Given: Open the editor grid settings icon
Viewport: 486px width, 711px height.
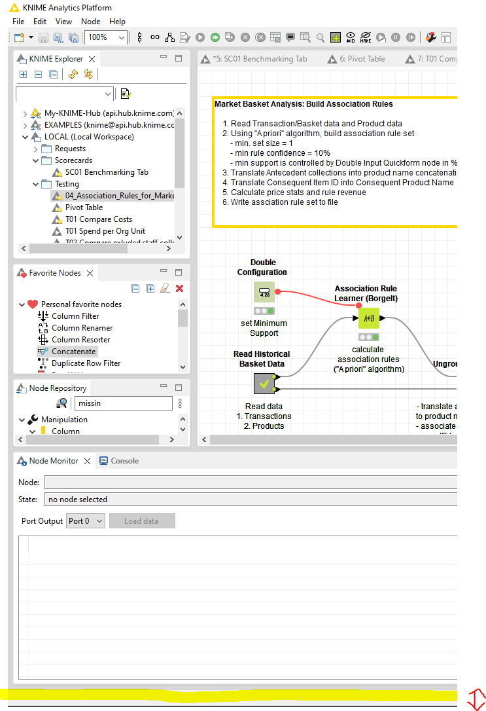Looking at the screenshot, I should [x=431, y=37].
